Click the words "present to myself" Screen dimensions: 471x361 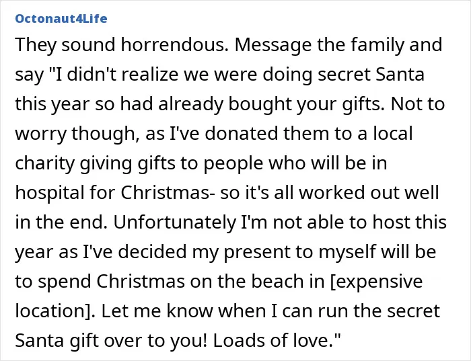(300, 252)
